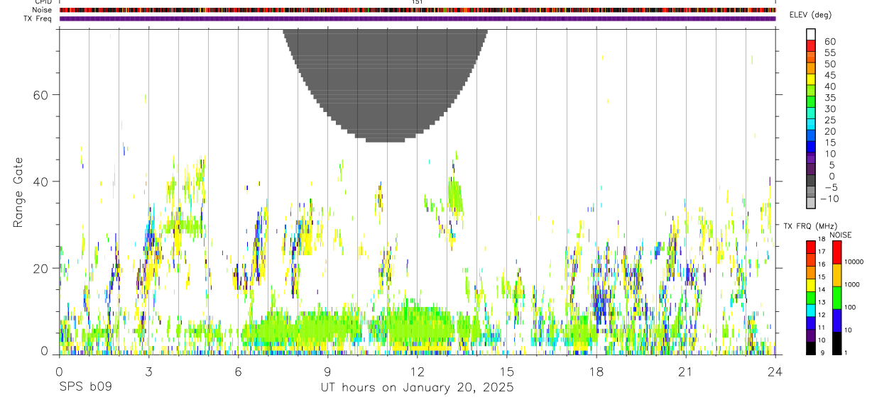Image resolution: width=872 pixels, height=402 pixels.
Task: Pick the green NOISE band between 100 and 1000
Action: 836,298
